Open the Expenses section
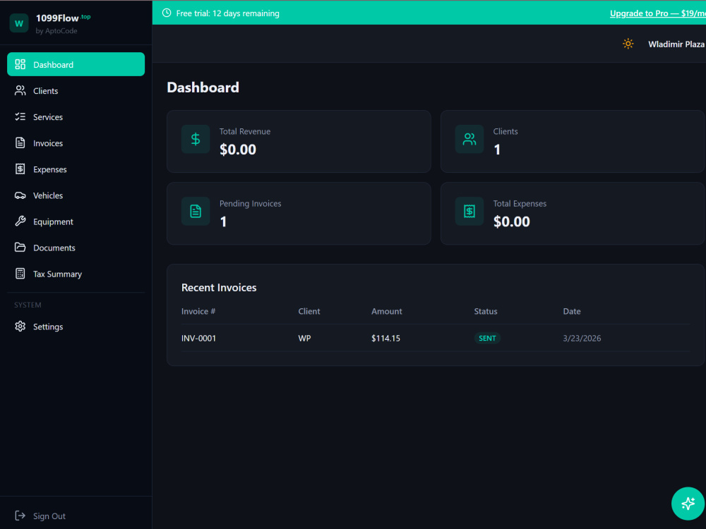706x529 pixels. [x=76, y=169]
